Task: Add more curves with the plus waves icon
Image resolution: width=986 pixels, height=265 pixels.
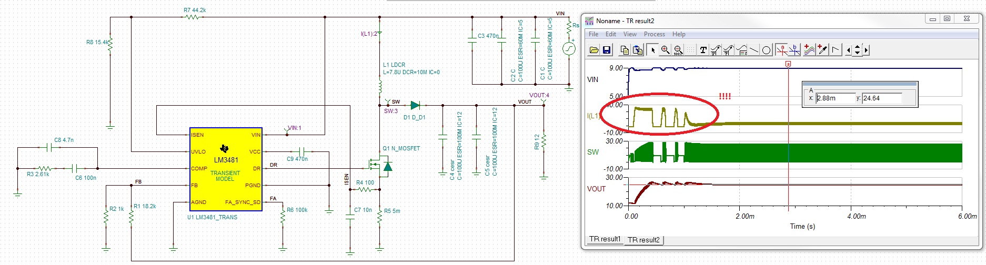Action: point(809,50)
